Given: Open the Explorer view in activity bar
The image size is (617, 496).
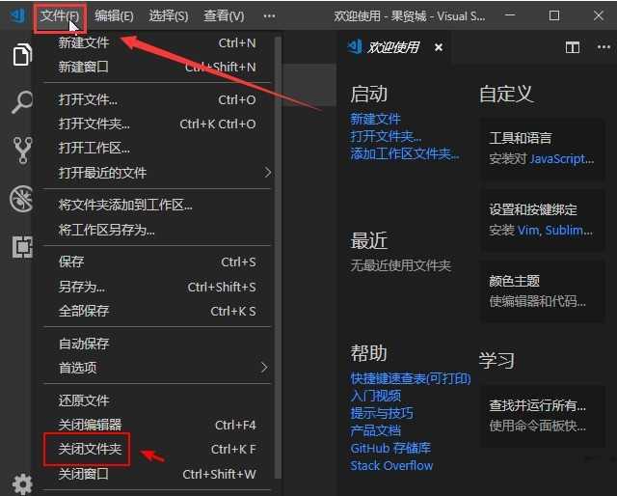Looking at the screenshot, I should pyautogui.click(x=22, y=55).
